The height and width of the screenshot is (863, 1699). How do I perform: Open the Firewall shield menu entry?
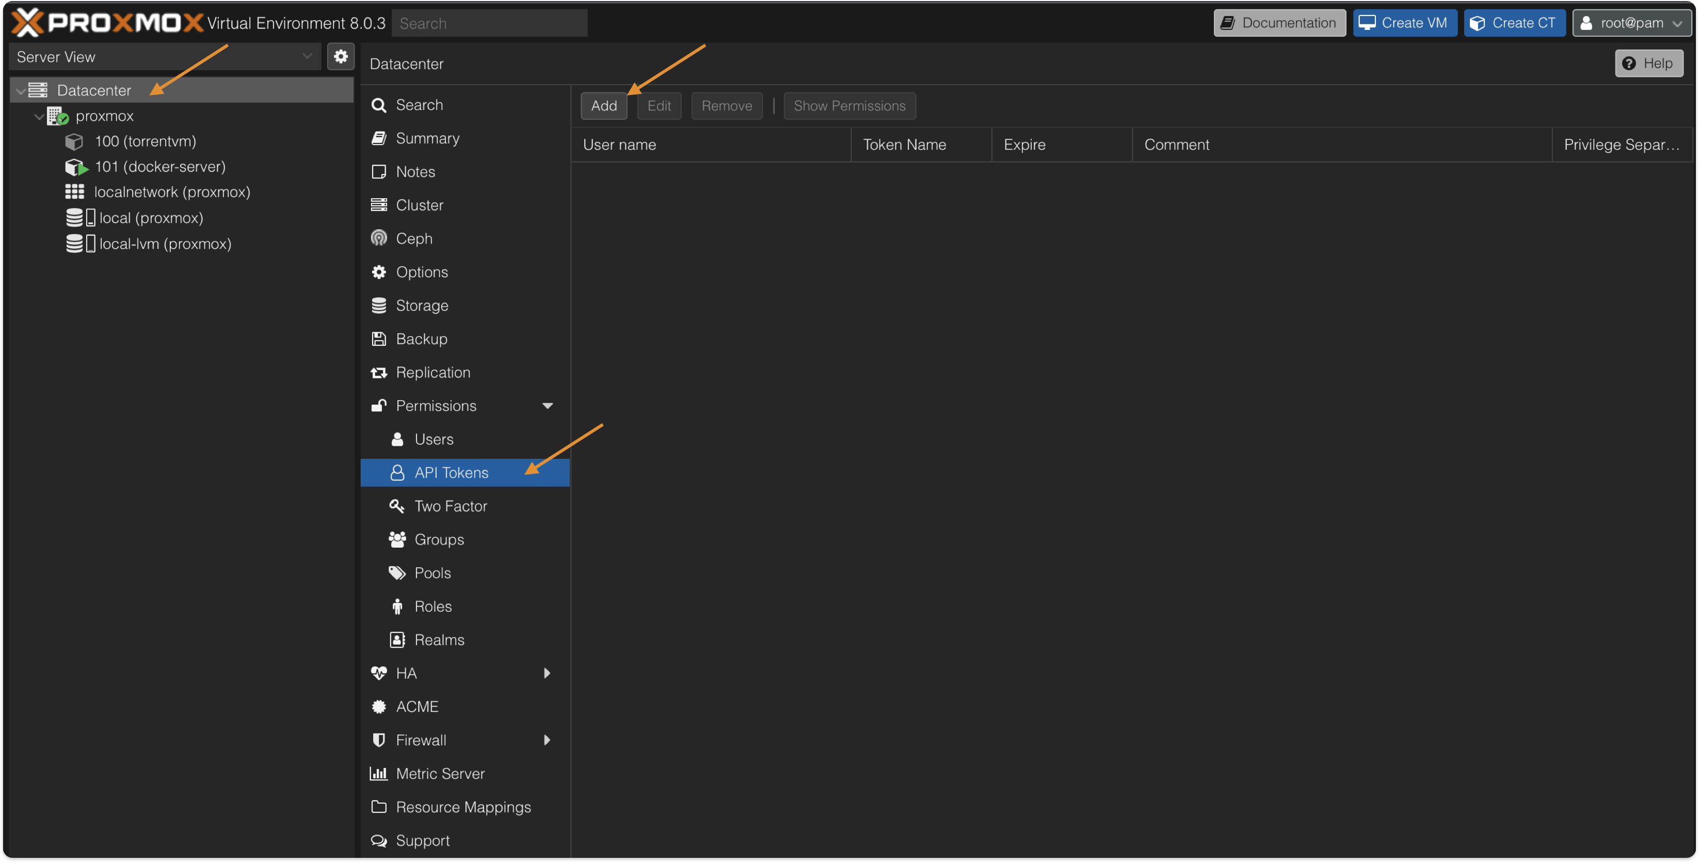tap(379, 740)
